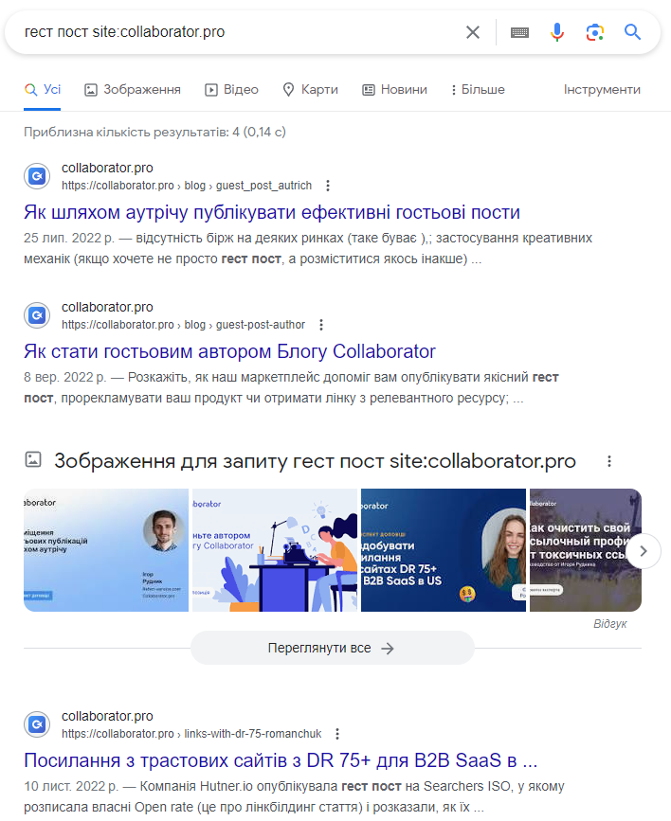This screenshot has width=671, height=821.
Task: Open options dots for links-with-dr-75-romanchuk result
Action: 337,734
